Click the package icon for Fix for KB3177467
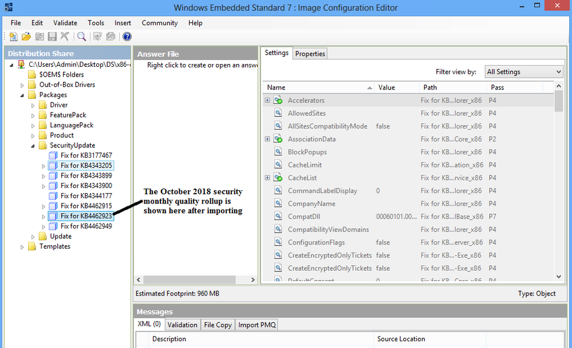Screen dimensions: 572x348 [x=53, y=155]
